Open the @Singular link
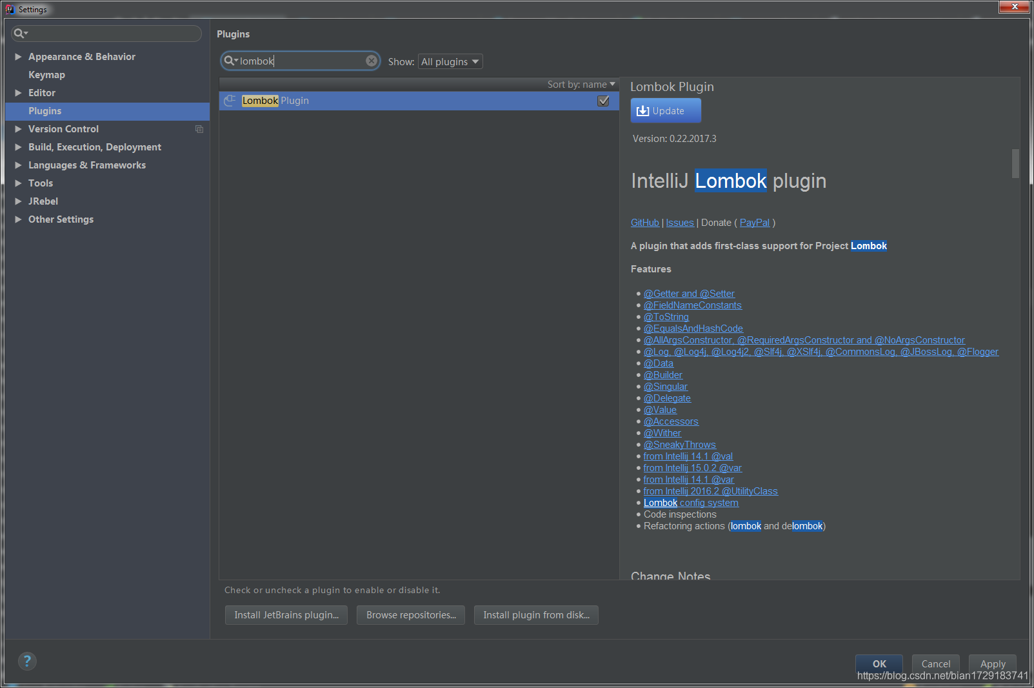Viewport: 1034px width, 688px height. click(666, 387)
